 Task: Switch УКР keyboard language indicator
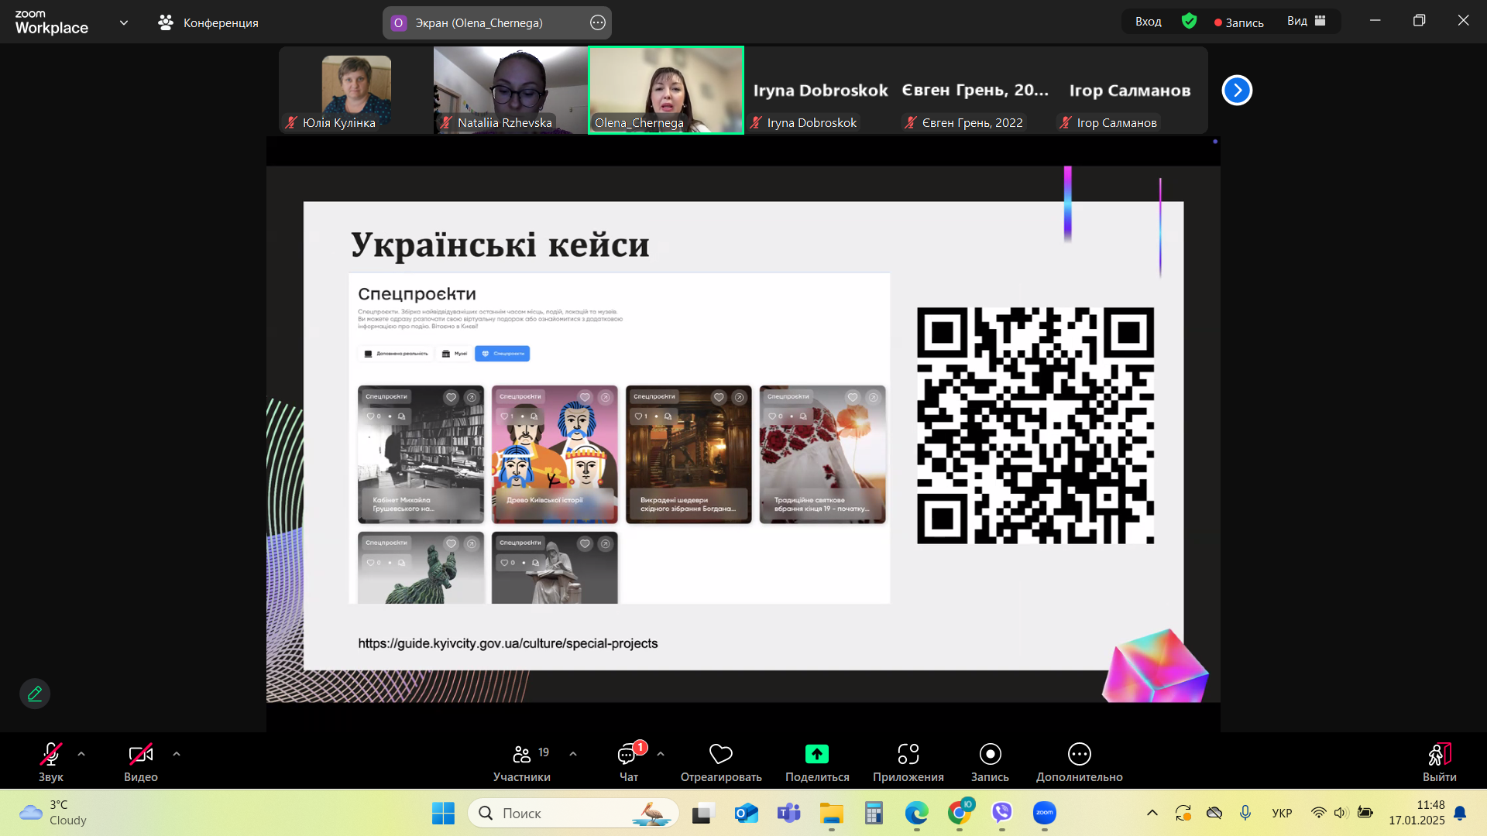tap(1282, 813)
